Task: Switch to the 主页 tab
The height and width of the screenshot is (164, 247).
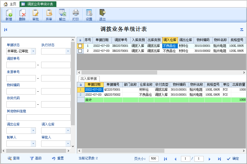Action: 10,4
